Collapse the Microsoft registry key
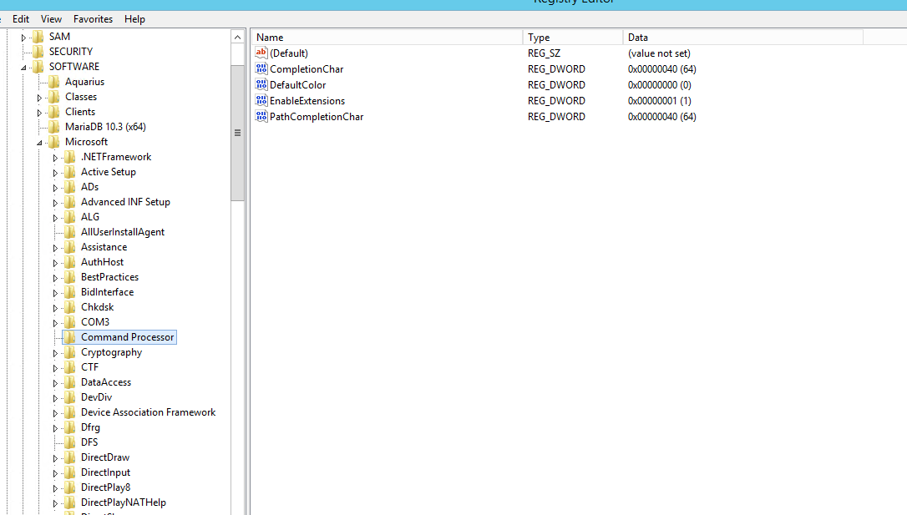The width and height of the screenshot is (907, 515). [x=39, y=143]
